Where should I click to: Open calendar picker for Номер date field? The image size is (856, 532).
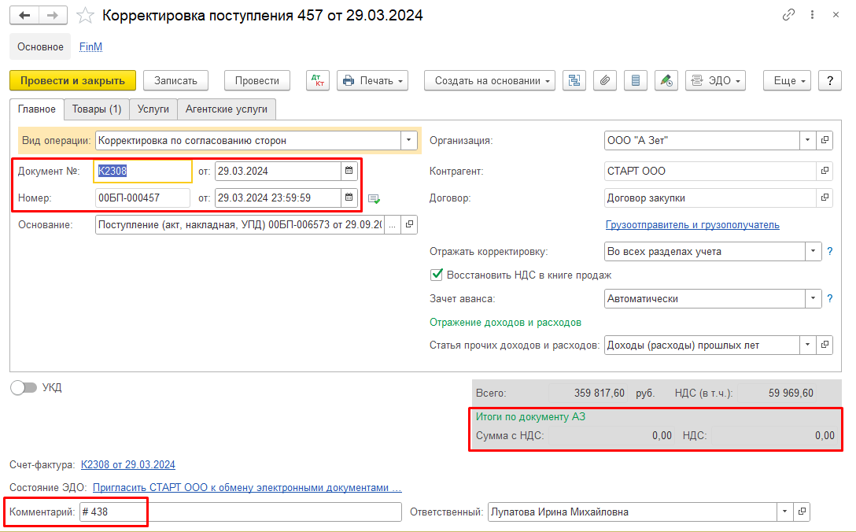pos(349,198)
